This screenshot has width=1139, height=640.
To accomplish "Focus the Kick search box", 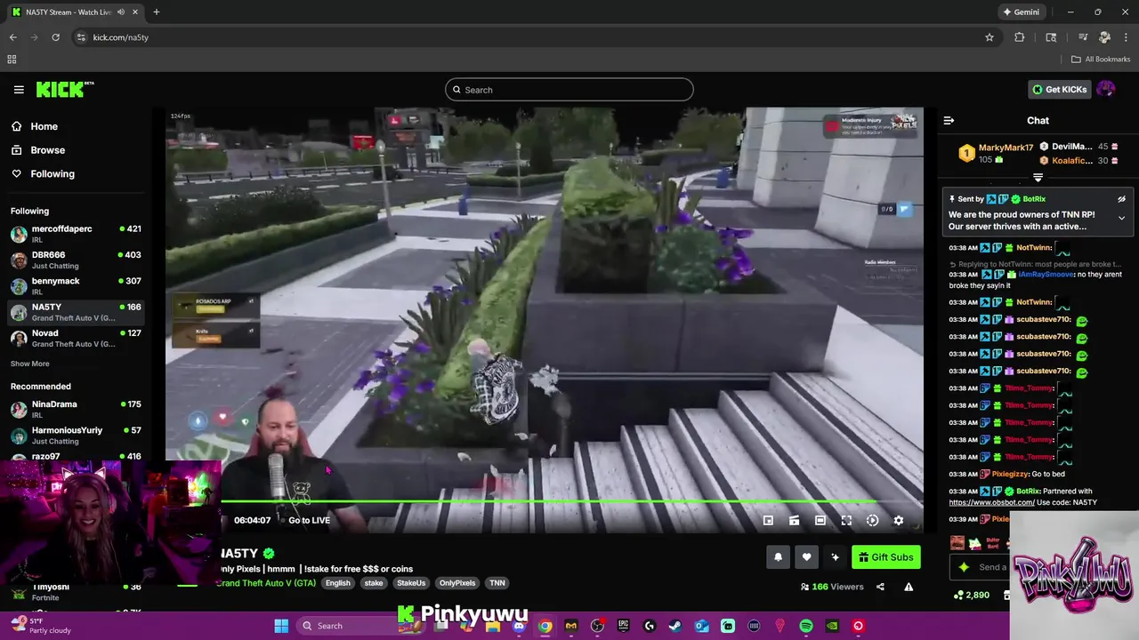I will [x=569, y=90].
